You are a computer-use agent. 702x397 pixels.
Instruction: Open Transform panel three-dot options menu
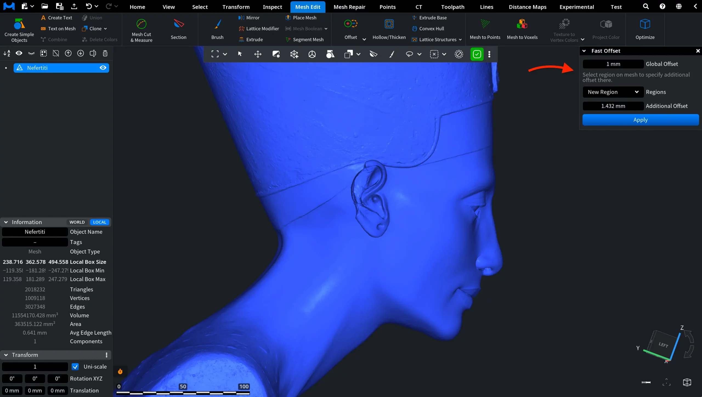coord(106,355)
